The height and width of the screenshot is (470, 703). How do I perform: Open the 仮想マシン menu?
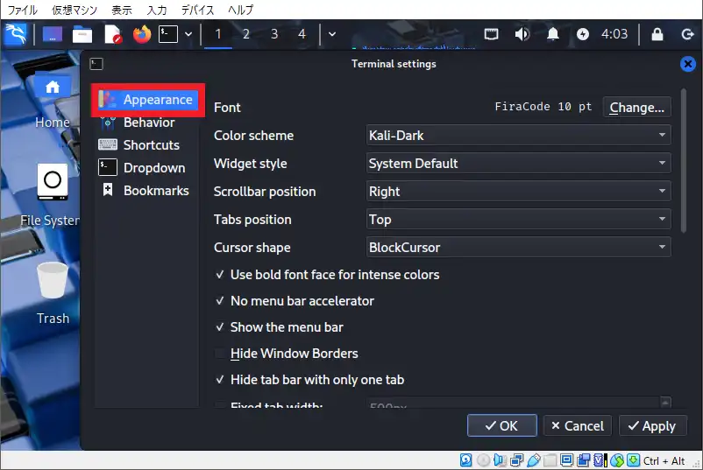75,10
